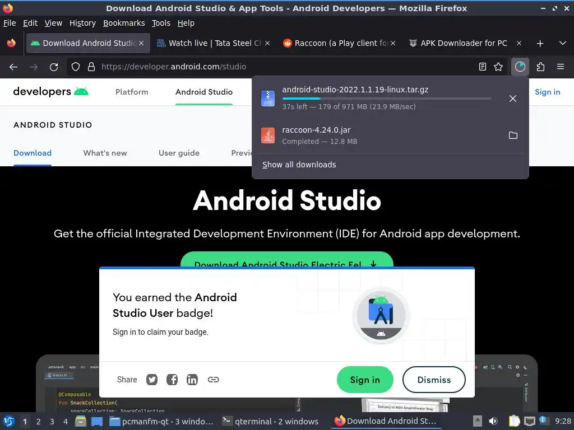
Task: Open the Bookmarks menu
Action: coord(124,23)
